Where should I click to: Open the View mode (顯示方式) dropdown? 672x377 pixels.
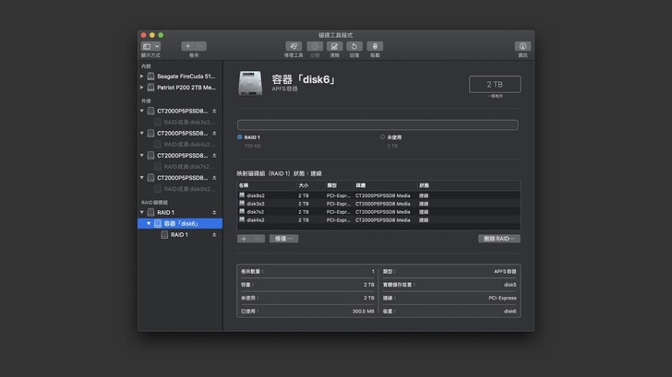(150, 46)
